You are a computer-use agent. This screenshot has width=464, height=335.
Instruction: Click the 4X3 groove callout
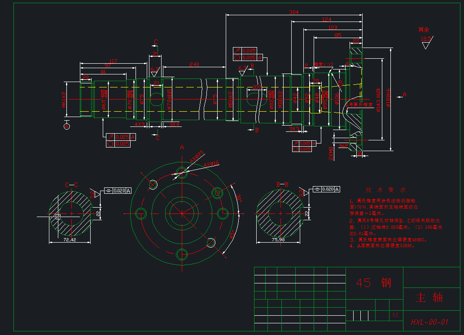(140, 124)
